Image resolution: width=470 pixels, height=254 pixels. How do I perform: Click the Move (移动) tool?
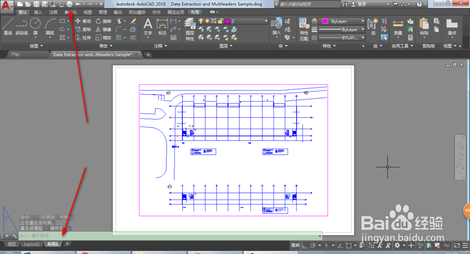pyautogui.click(x=83, y=21)
